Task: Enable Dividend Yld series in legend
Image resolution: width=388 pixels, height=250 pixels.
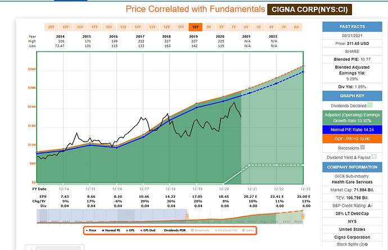Action: (x=225, y=230)
